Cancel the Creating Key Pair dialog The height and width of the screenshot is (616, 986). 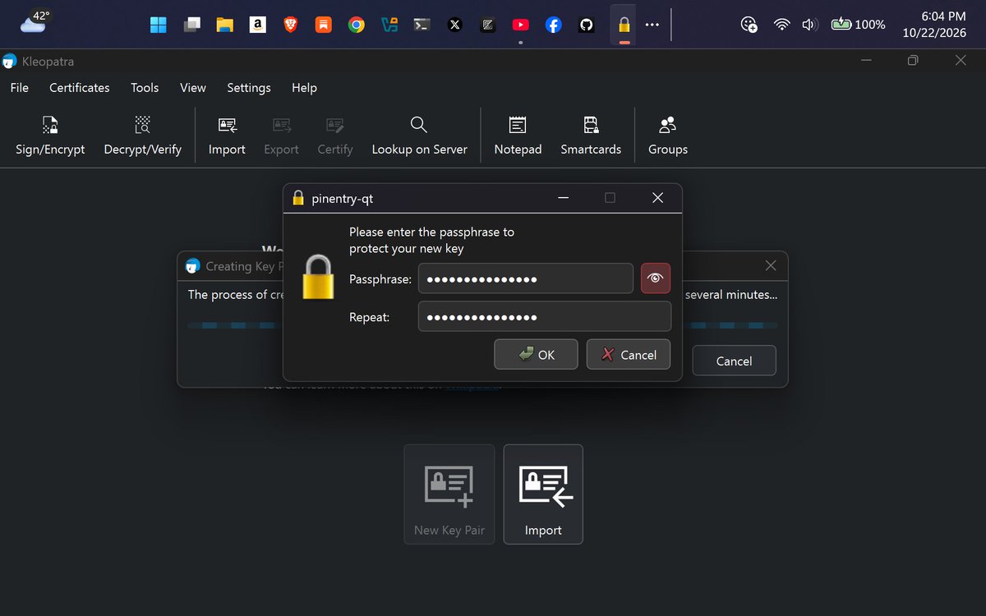point(734,361)
